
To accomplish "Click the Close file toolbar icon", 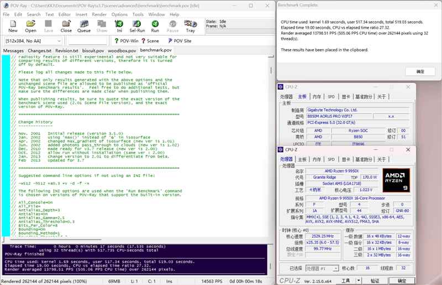I will pos(66,27).
